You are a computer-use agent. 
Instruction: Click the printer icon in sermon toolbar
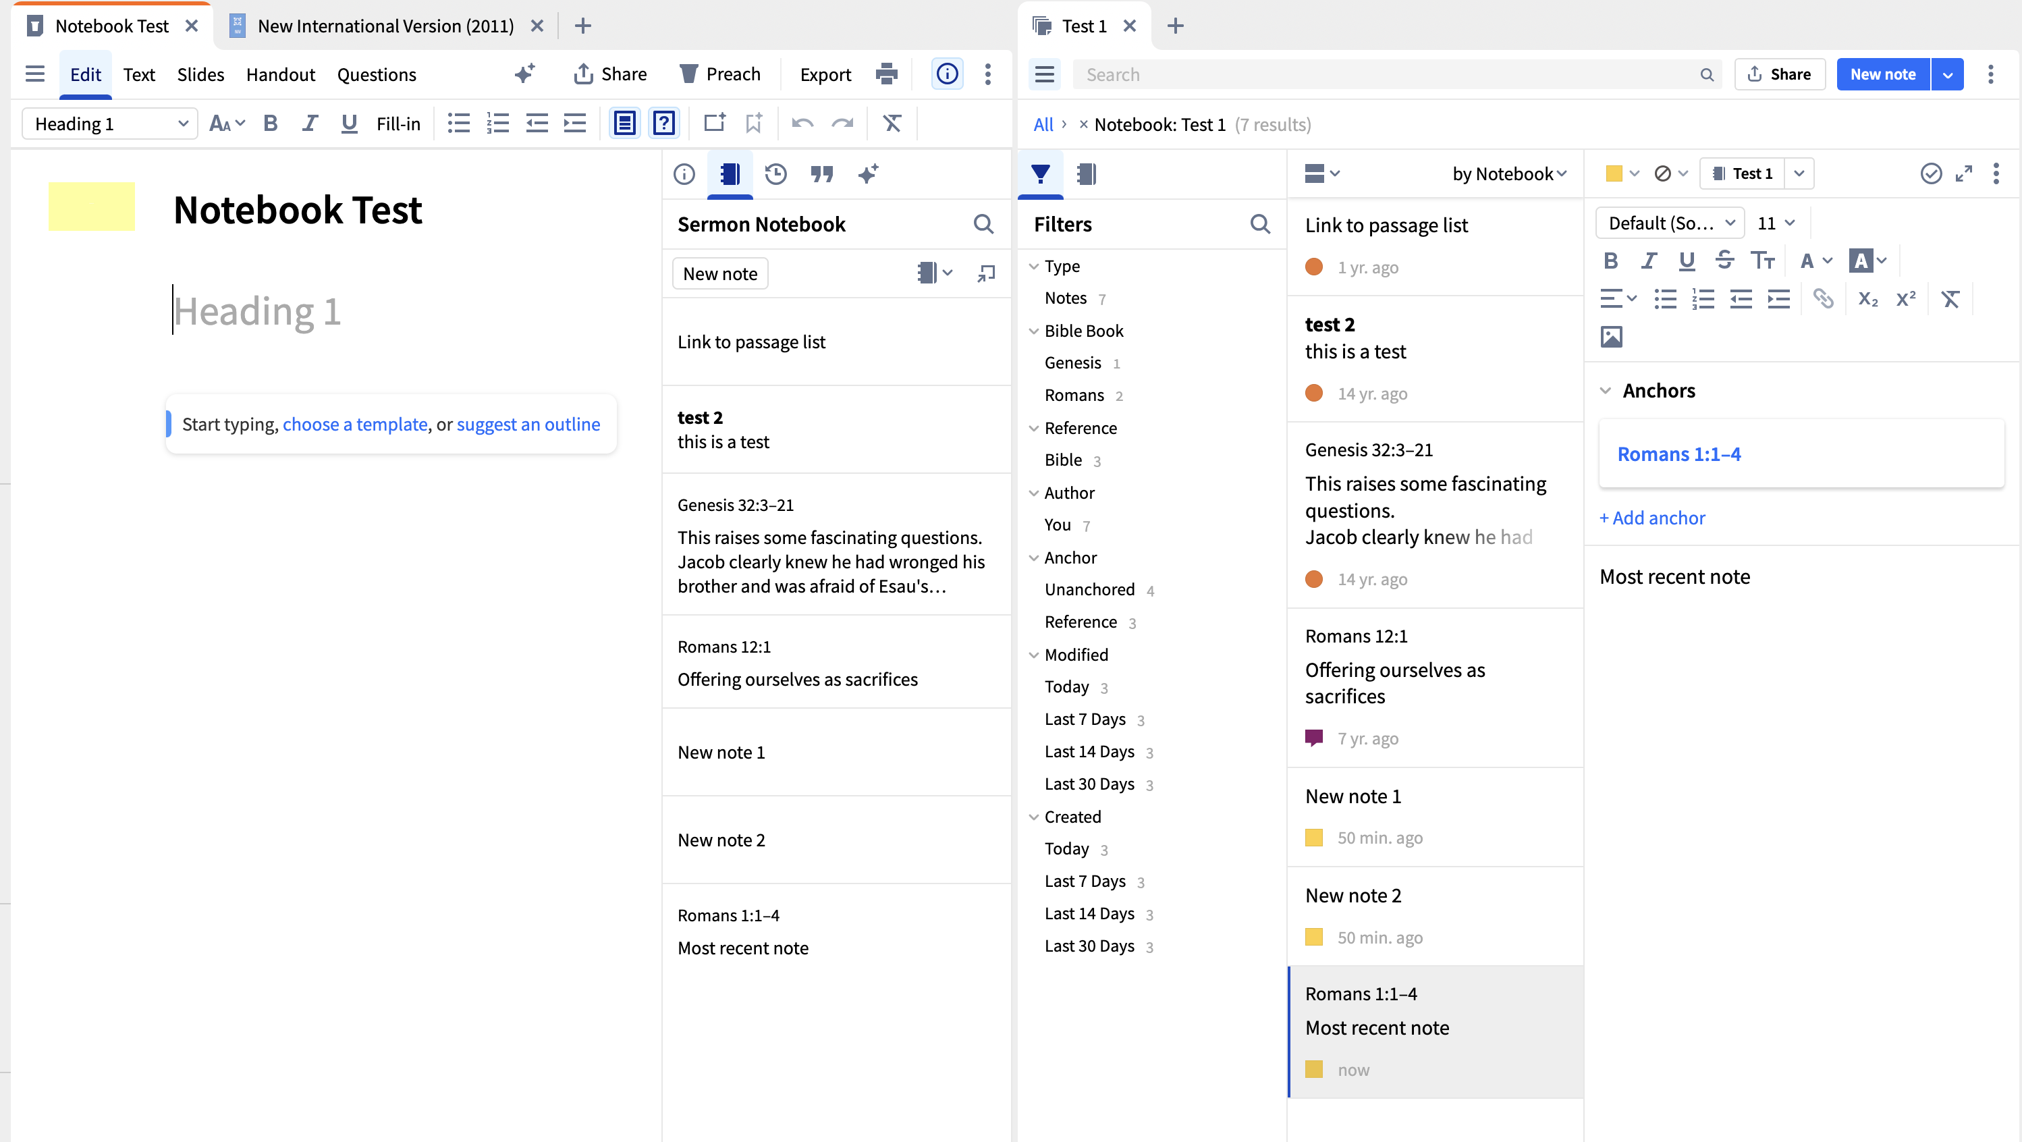(x=886, y=74)
